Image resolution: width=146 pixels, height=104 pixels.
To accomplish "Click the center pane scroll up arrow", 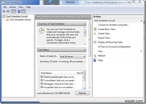I will click(90, 21).
